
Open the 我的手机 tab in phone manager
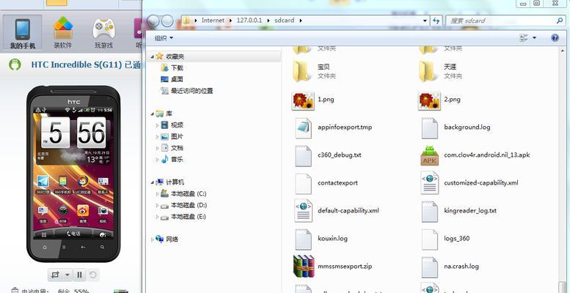tap(22, 33)
